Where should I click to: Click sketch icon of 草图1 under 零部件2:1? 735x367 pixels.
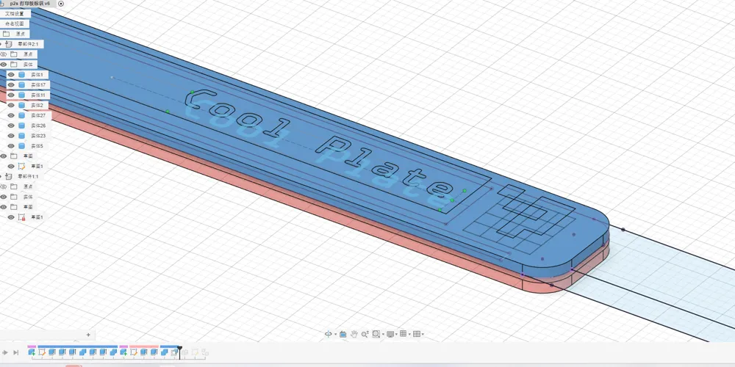pyautogui.click(x=21, y=166)
